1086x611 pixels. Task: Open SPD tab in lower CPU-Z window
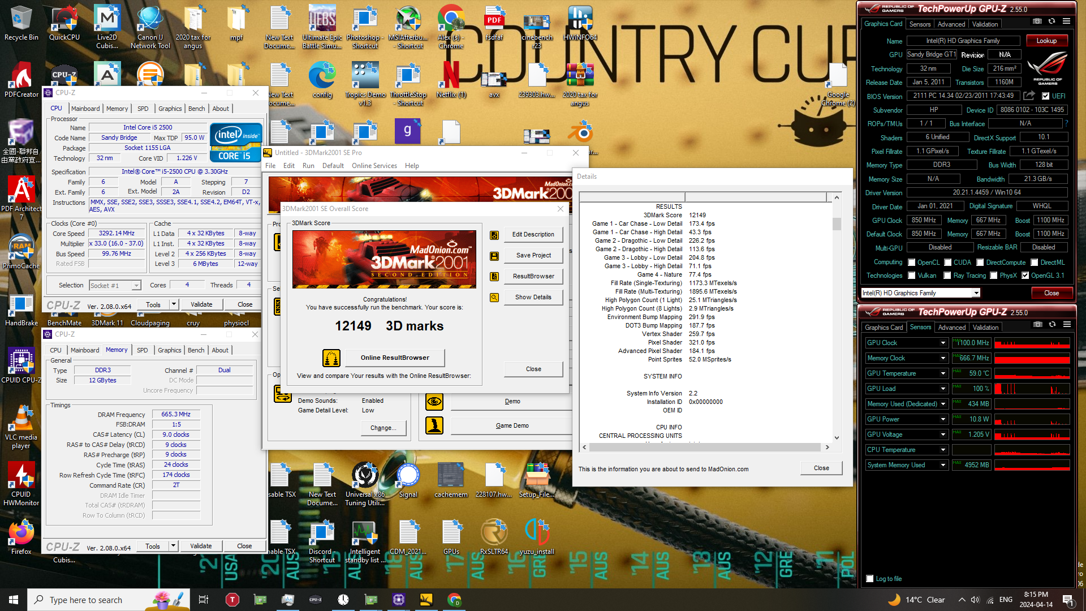coord(143,350)
